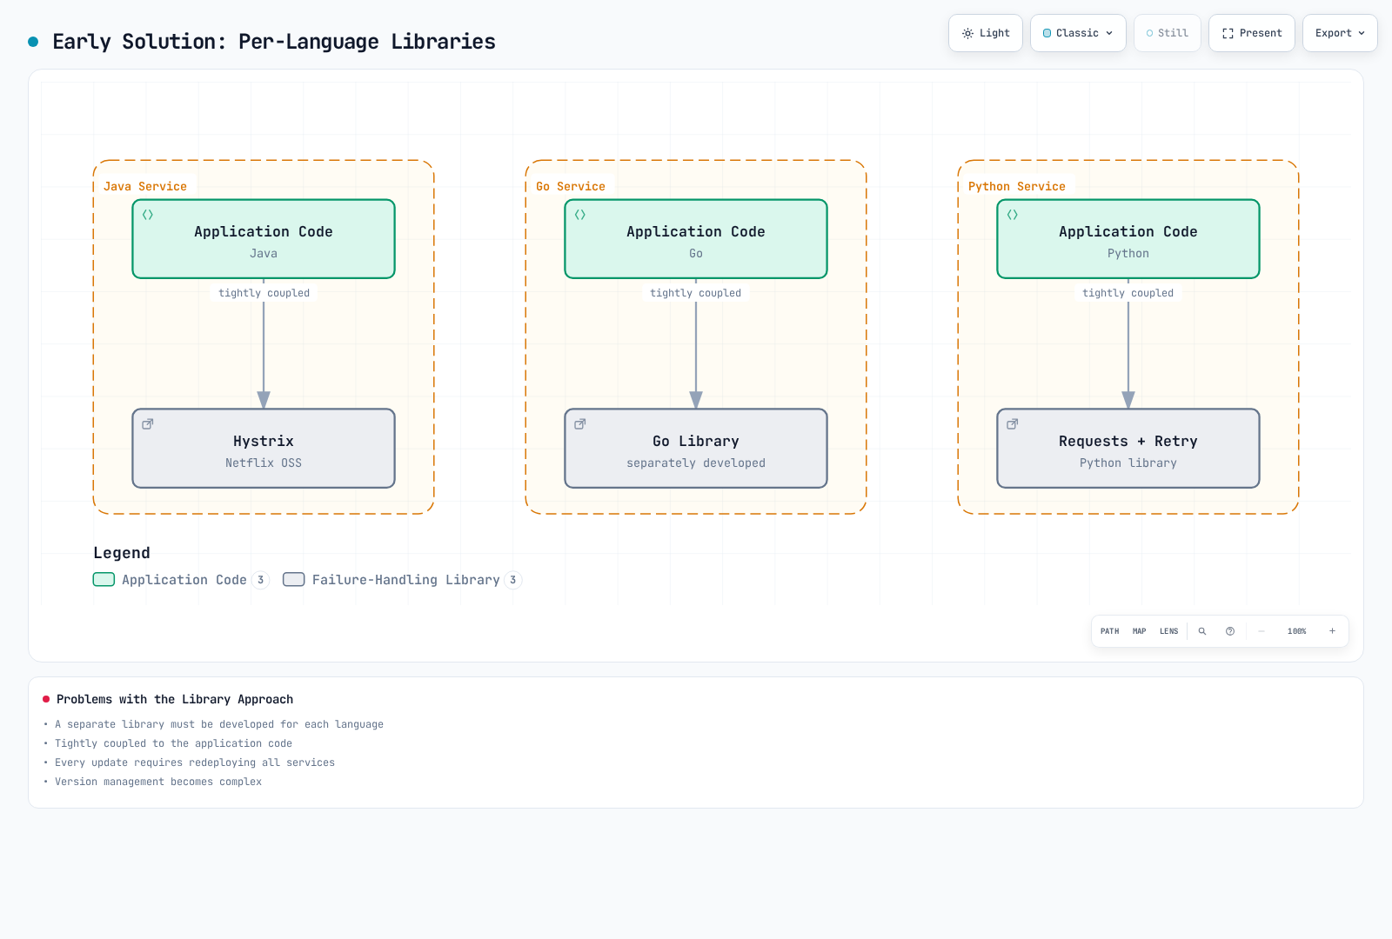Select the Python Application Code node
Viewport: 1392px width, 939px height.
coord(1128,239)
